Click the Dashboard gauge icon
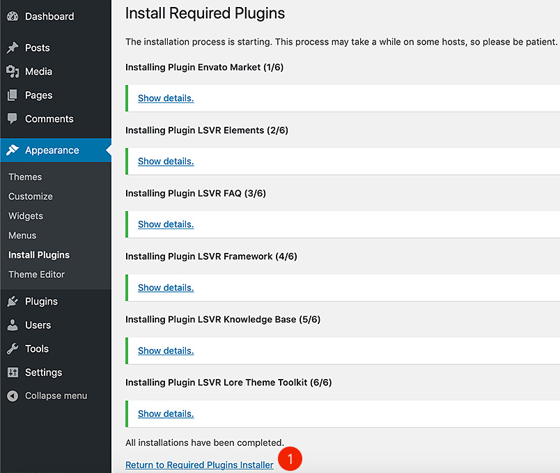 (x=13, y=17)
